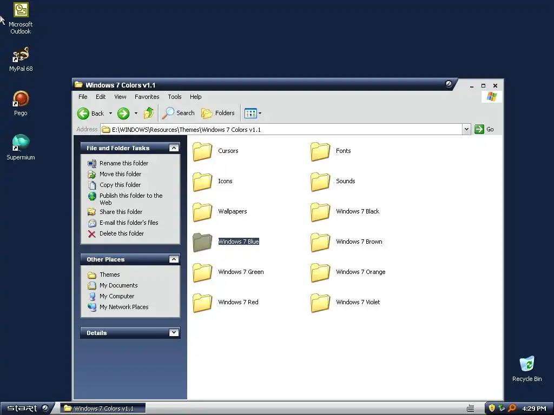This screenshot has height=415, width=554.
Task: Select the Windows 7 Violet folder icon
Action: [320, 303]
